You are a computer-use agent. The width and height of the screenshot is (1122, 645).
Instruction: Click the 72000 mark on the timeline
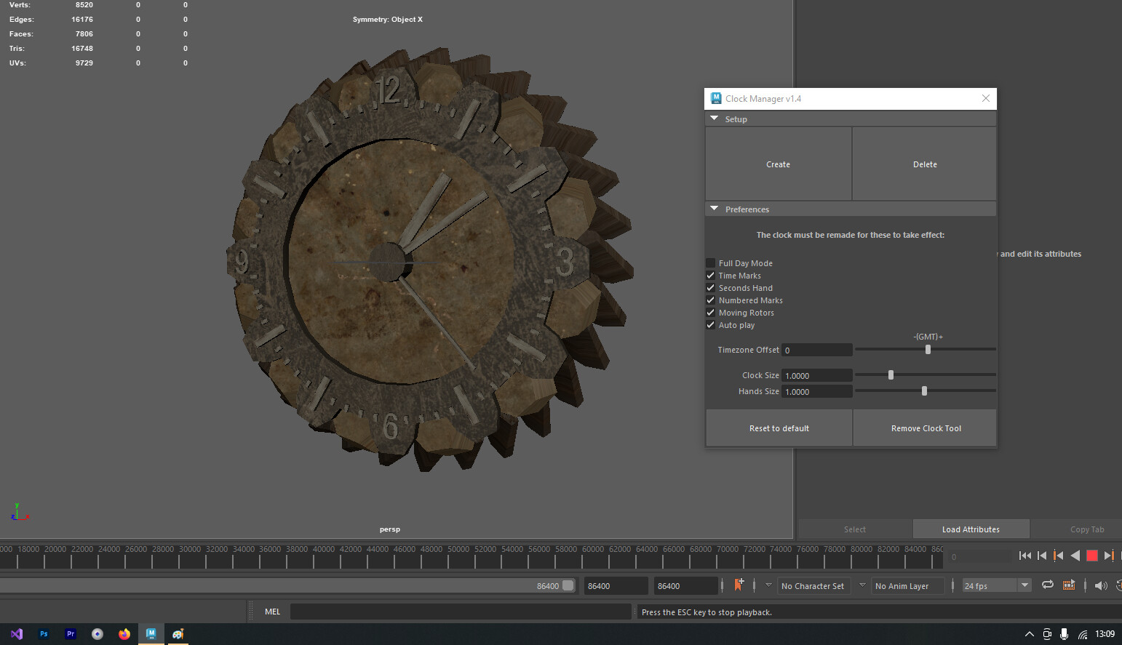point(754,549)
